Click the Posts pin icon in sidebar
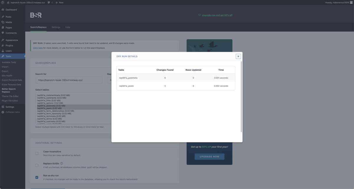The height and width of the screenshot is (189, 354). (3, 17)
